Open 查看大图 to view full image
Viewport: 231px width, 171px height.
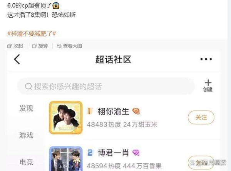pyautogui.click(x=69, y=46)
